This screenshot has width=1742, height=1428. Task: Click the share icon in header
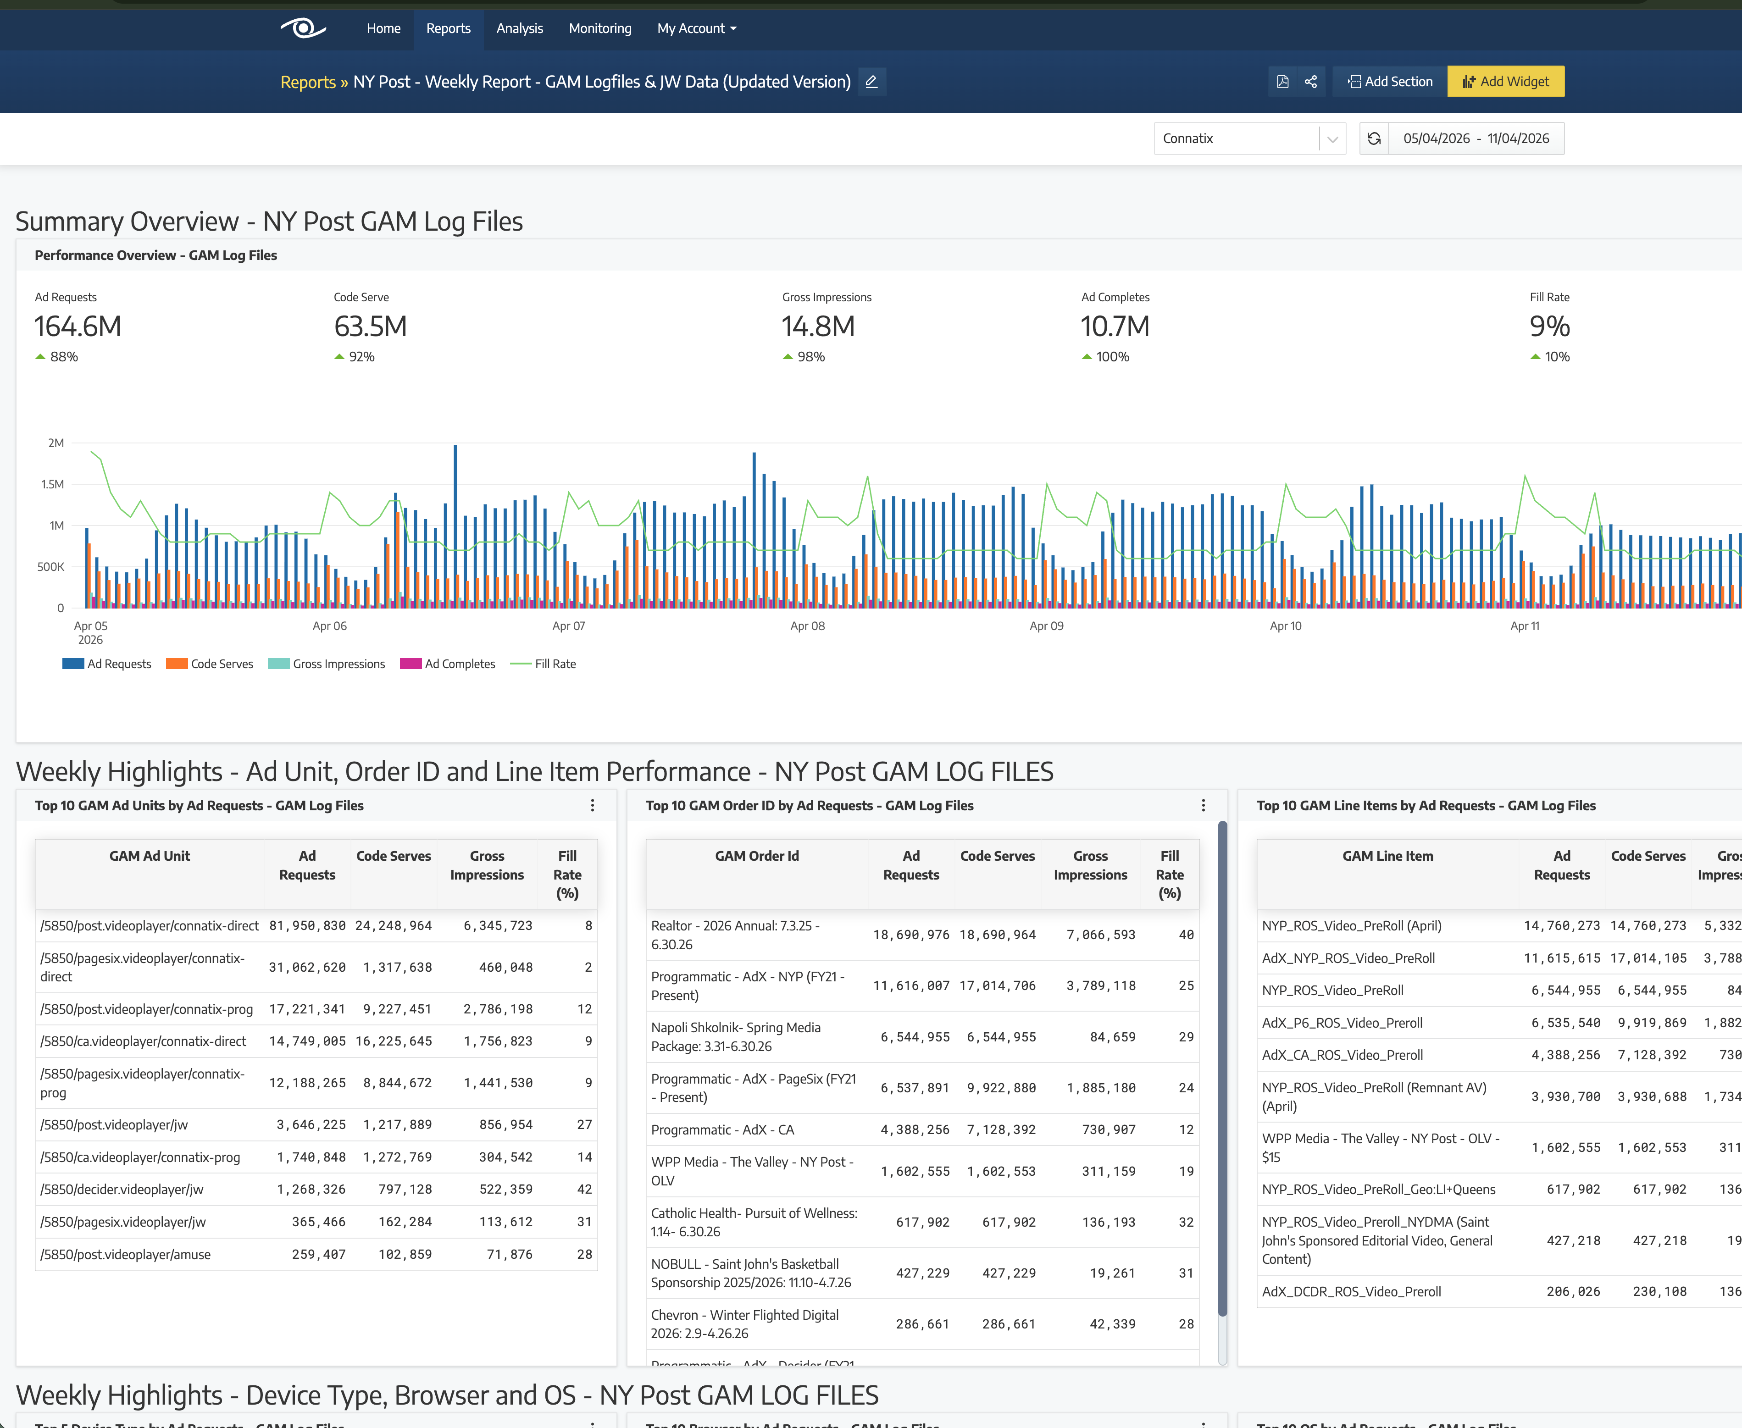click(1311, 82)
